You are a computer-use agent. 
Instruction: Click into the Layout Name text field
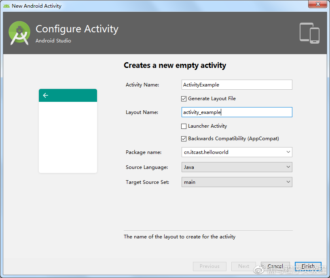pyautogui.click(x=237, y=112)
